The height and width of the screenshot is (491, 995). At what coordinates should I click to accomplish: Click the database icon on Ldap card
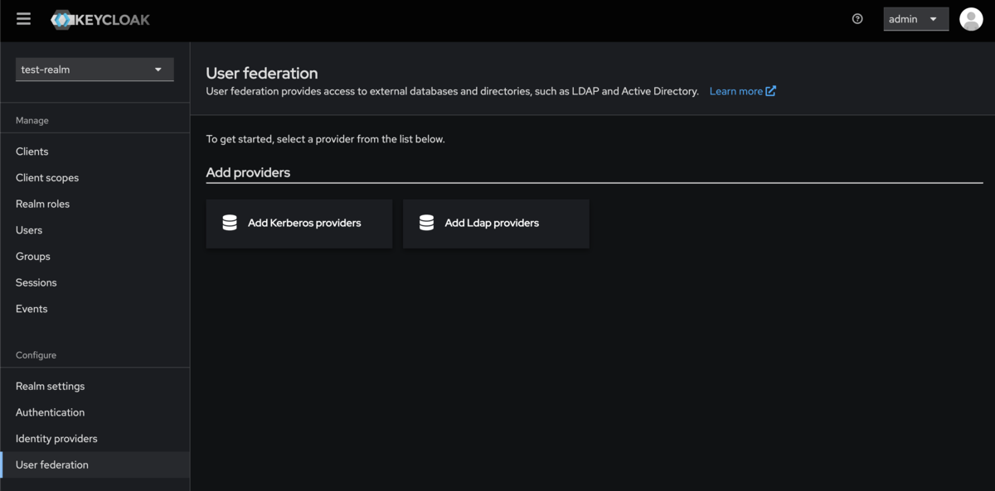[426, 223]
